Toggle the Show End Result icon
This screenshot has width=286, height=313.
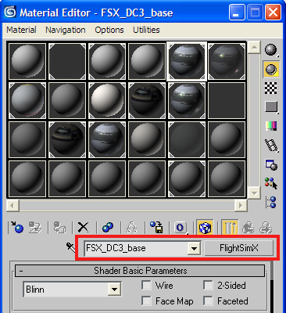tap(230, 227)
